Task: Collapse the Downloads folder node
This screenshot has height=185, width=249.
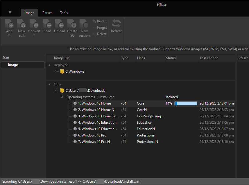Action: coord(56,90)
